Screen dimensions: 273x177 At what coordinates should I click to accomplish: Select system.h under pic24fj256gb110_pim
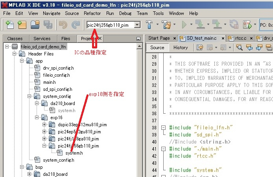click(74, 153)
